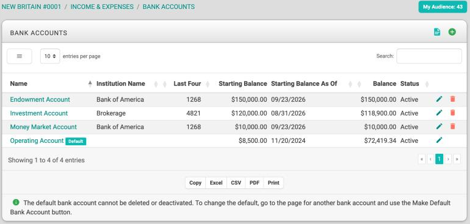
Task: Select page 1 in pagination
Action: click(439, 159)
